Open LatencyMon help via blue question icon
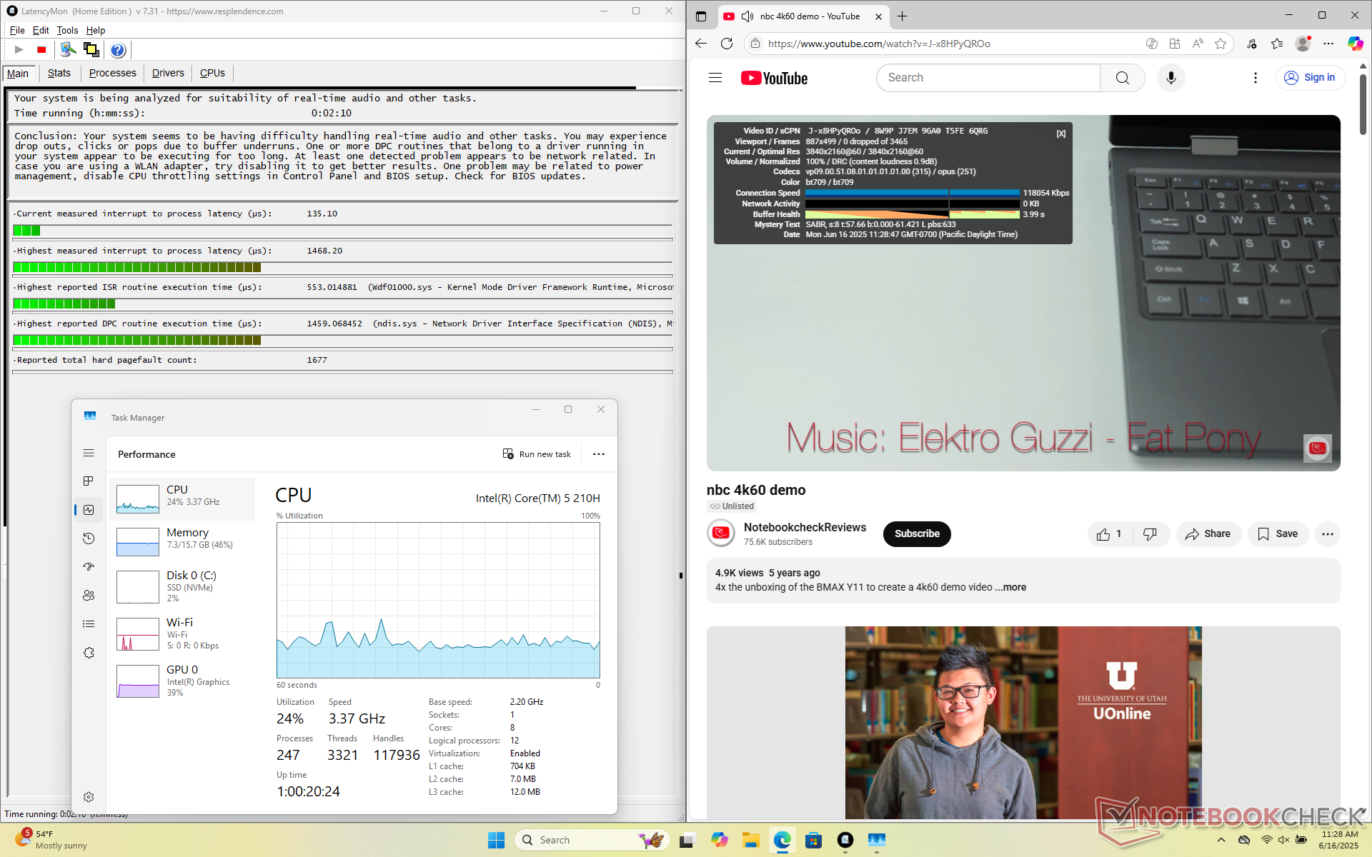 tap(118, 50)
